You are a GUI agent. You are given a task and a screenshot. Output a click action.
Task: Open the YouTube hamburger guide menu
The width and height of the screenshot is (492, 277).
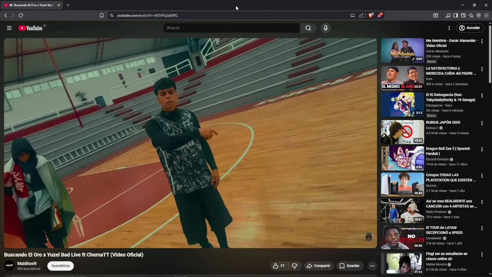(x=9, y=28)
